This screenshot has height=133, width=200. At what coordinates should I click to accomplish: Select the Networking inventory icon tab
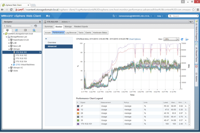tap(34, 30)
